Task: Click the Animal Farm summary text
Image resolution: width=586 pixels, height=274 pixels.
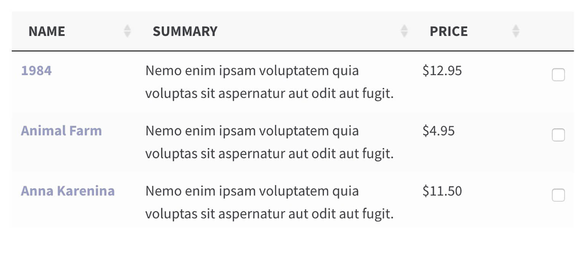Action: (x=269, y=142)
